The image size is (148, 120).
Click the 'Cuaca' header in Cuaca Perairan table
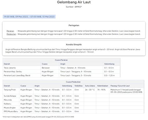45,64
